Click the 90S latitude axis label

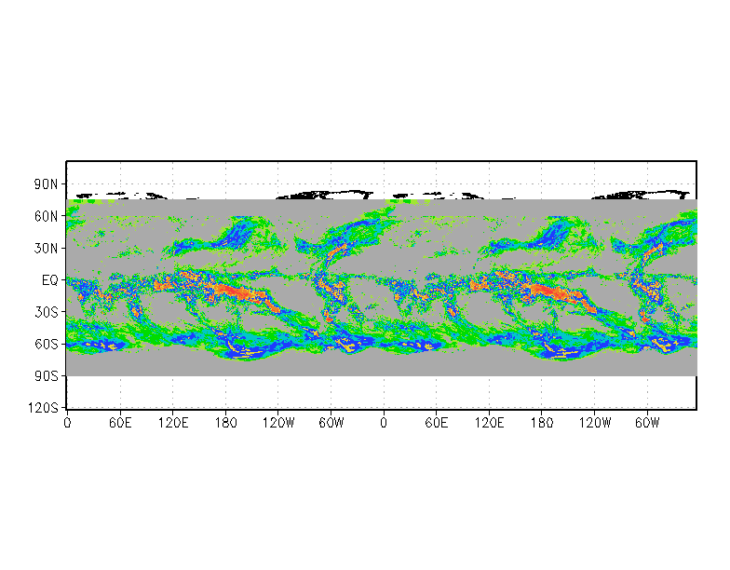(47, 376)
